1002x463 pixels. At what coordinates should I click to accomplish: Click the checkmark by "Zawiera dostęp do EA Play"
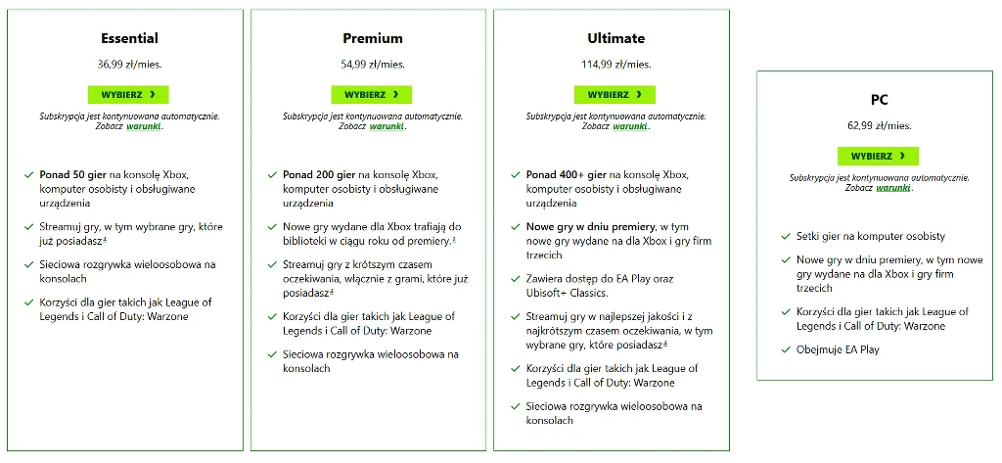(x=516, y=279)
